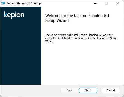Click the blank white area under the description

(82, 63)
